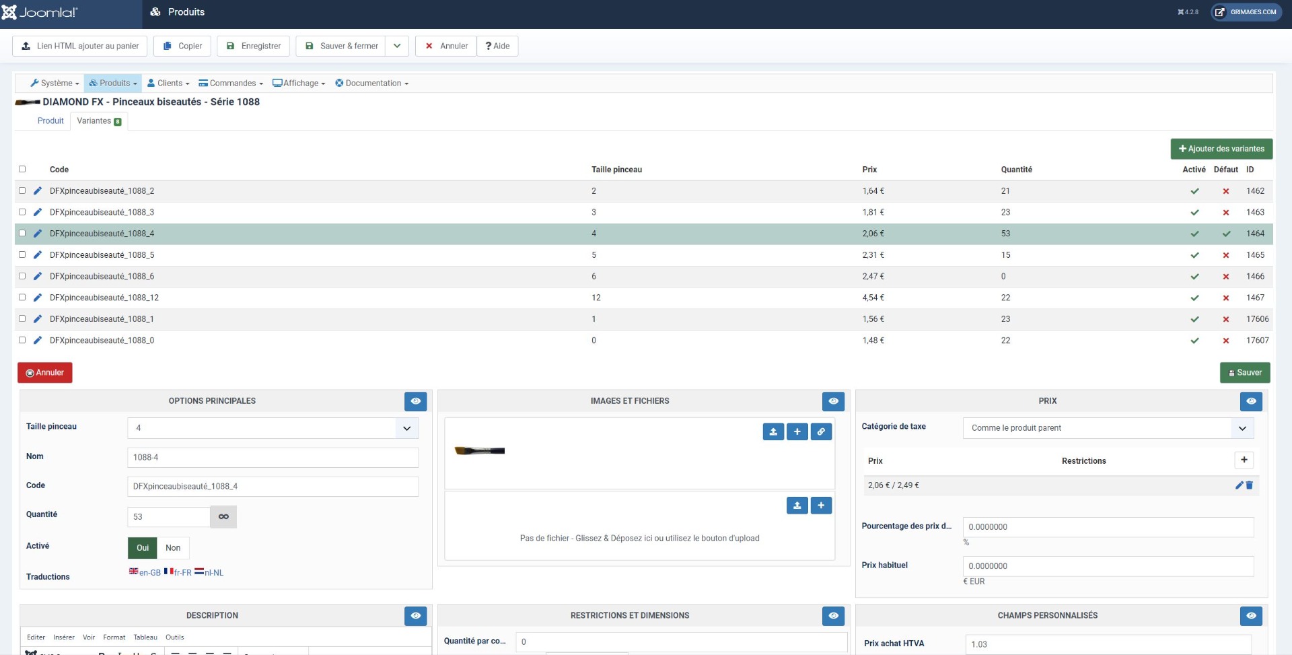Click the Ajouter des variantes button
This screenshot has width=1292, height=655.
point(1221,149)
